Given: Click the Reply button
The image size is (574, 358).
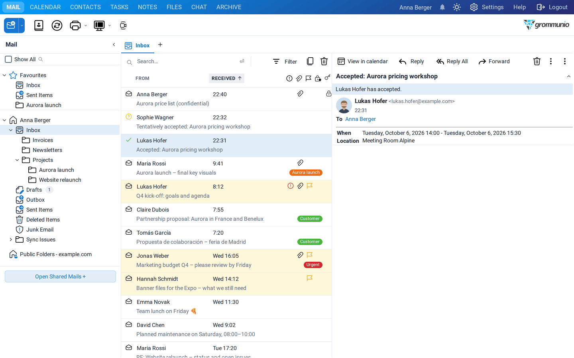Looking at the screenshot, I should click(411, 61).
